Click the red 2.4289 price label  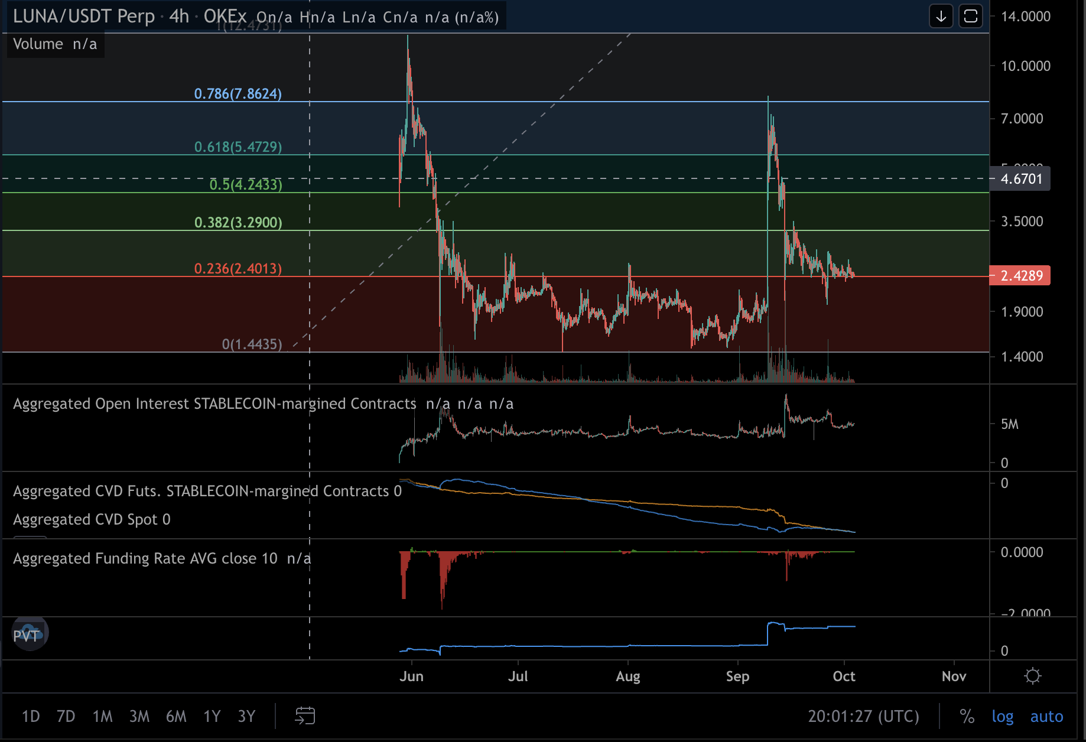(x=1020, y=276)
